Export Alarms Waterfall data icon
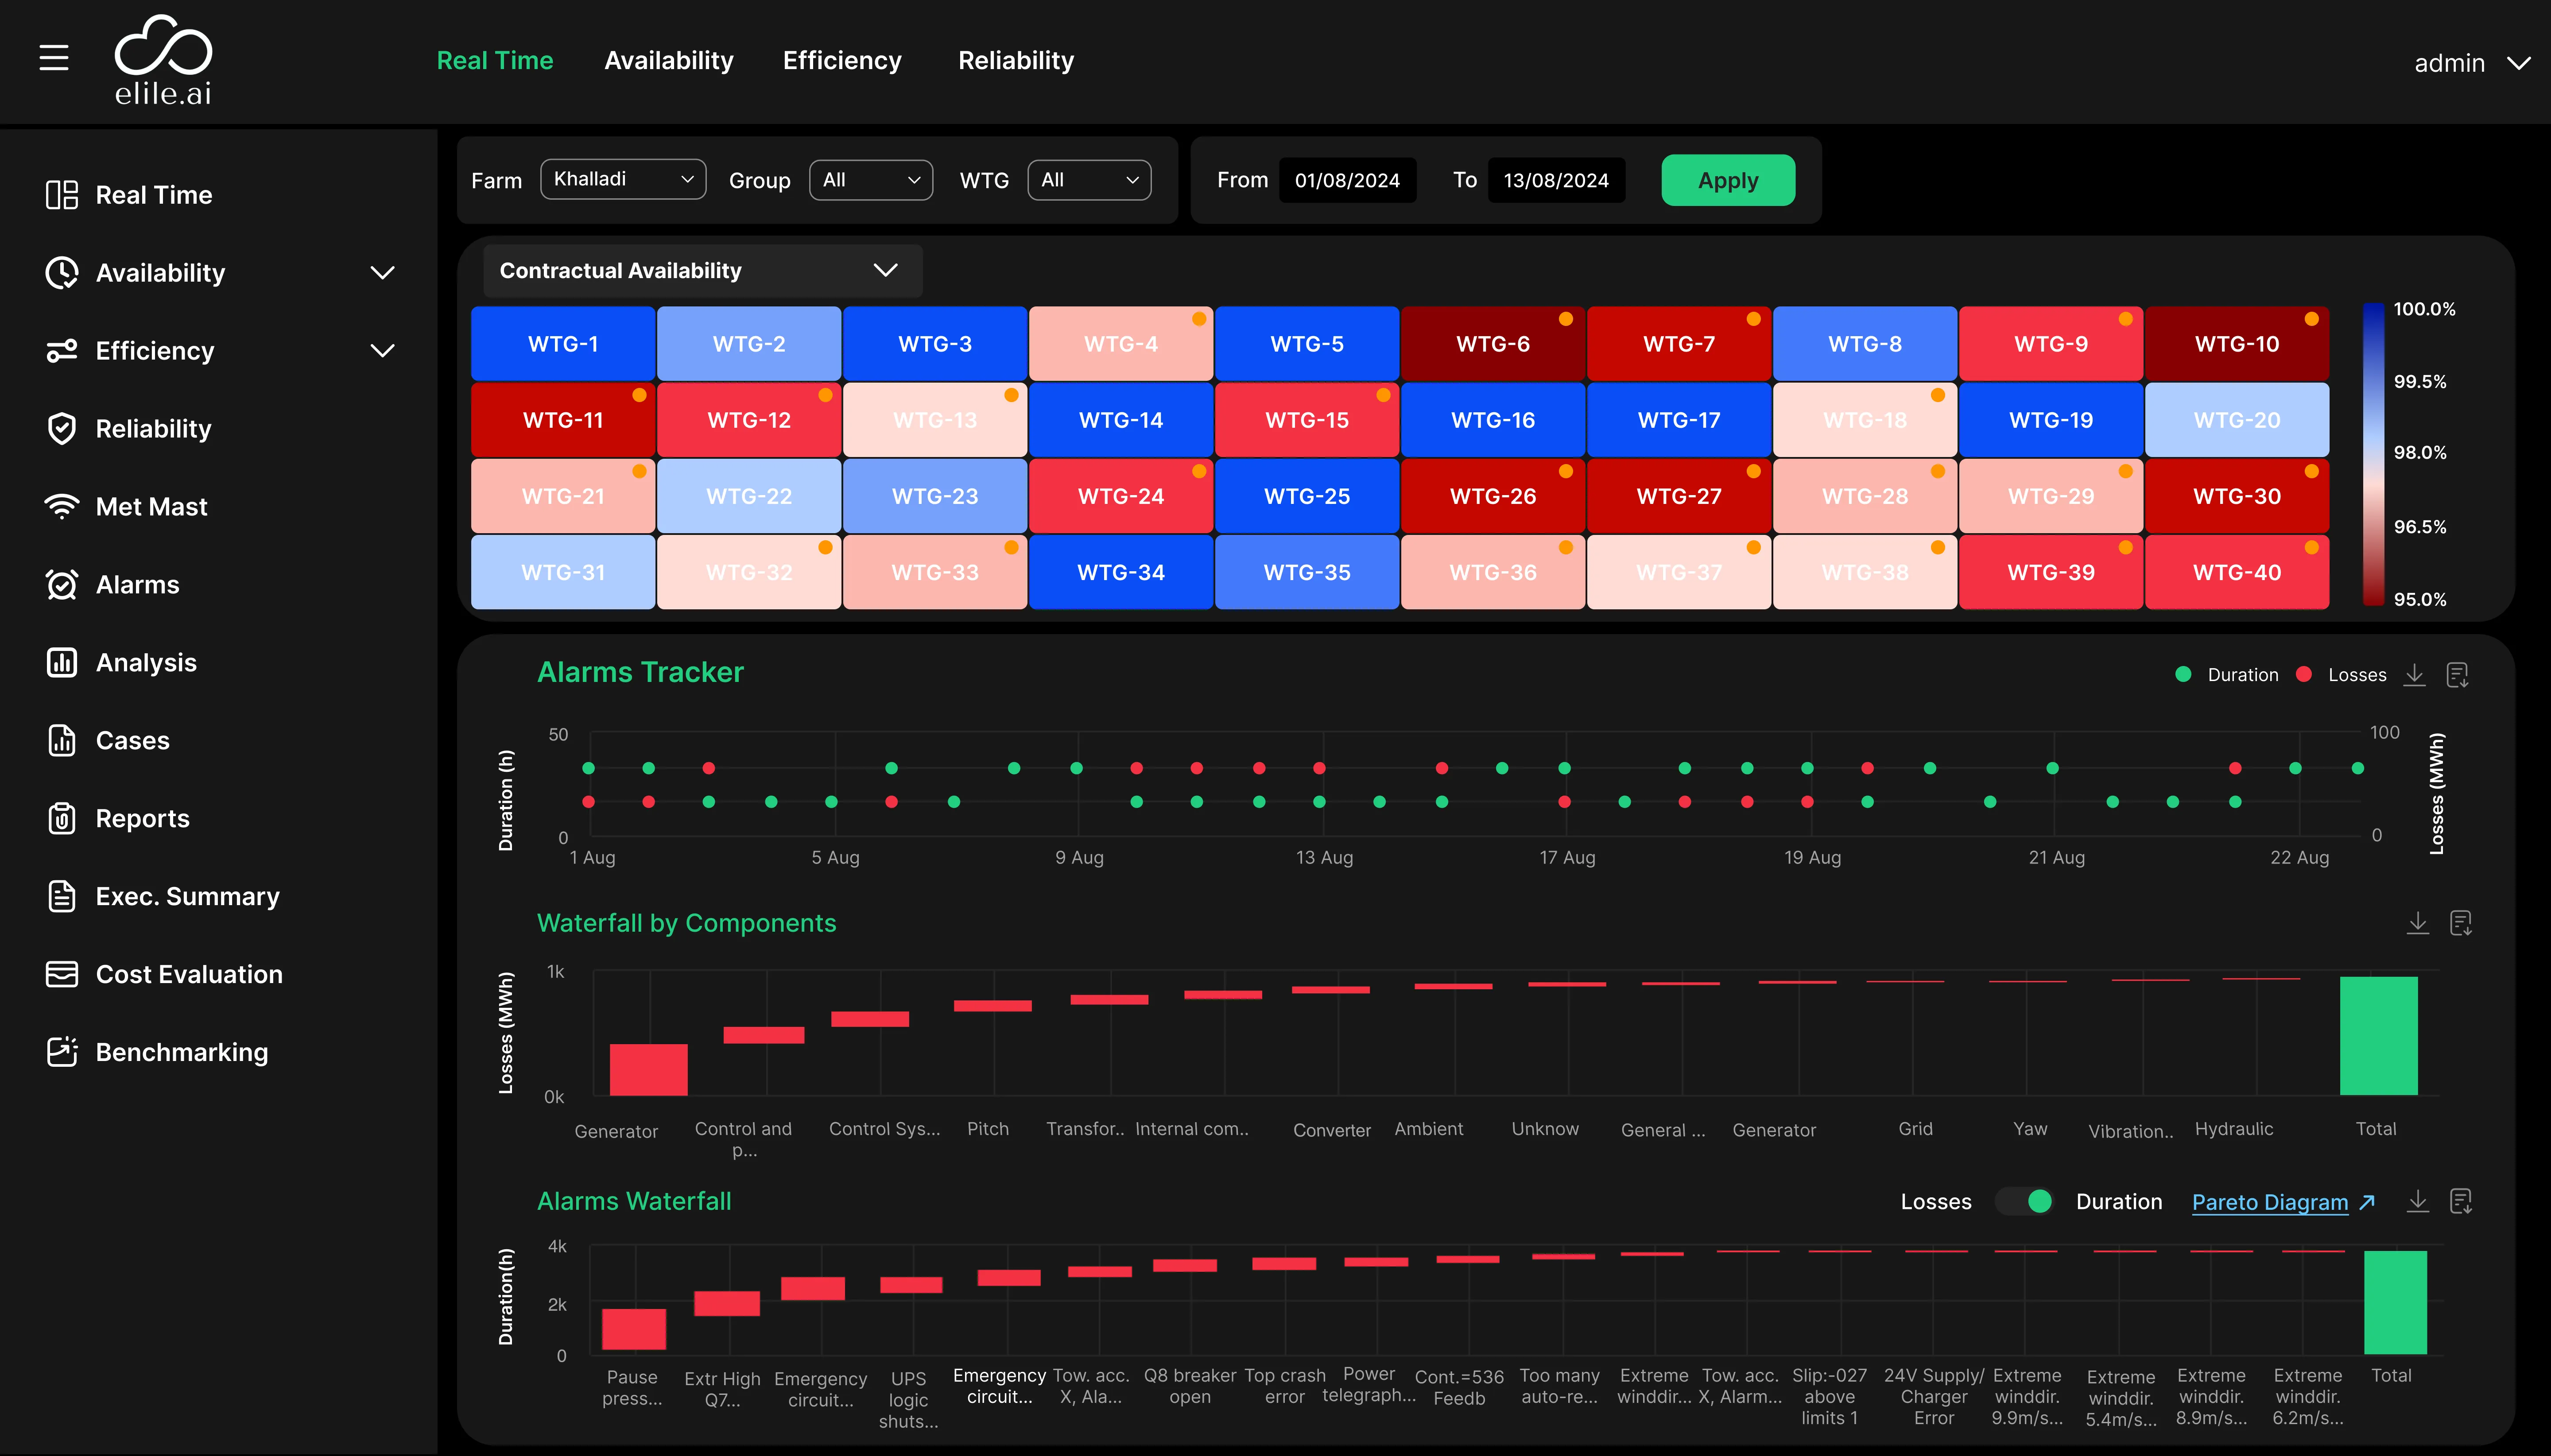The height and width of the screenshot is (1456, 2551). tap(2461, 1201)
